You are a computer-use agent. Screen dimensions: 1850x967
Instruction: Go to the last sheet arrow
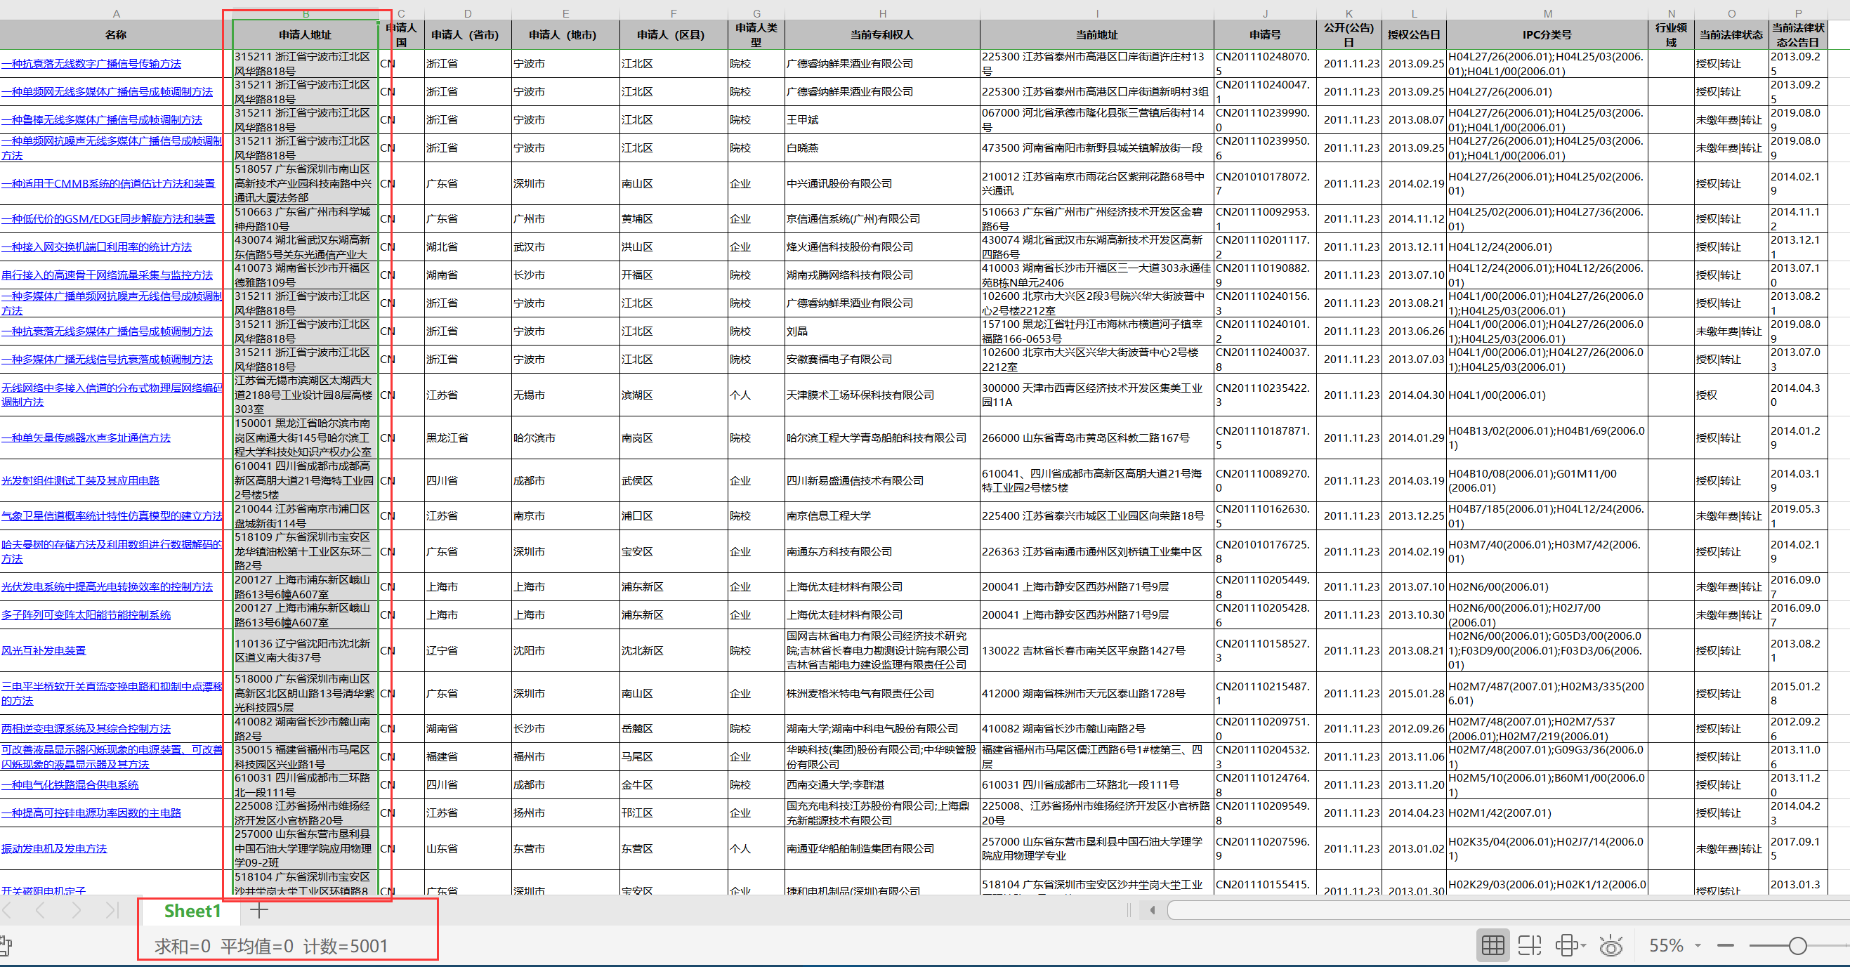tap(111, 910)
